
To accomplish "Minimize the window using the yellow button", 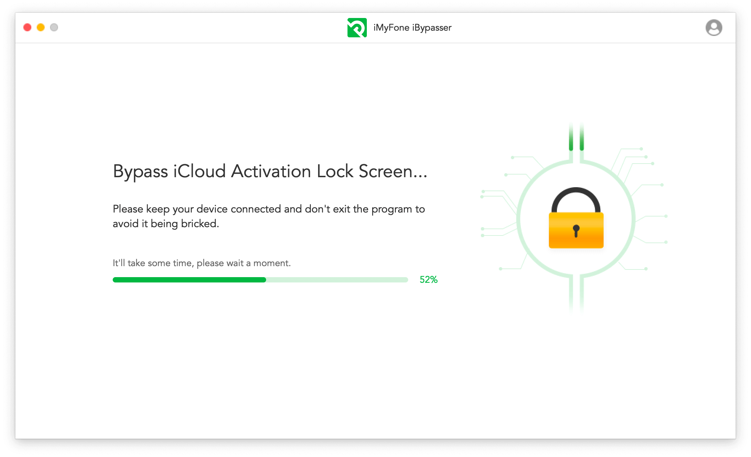I will pos(41,27).
